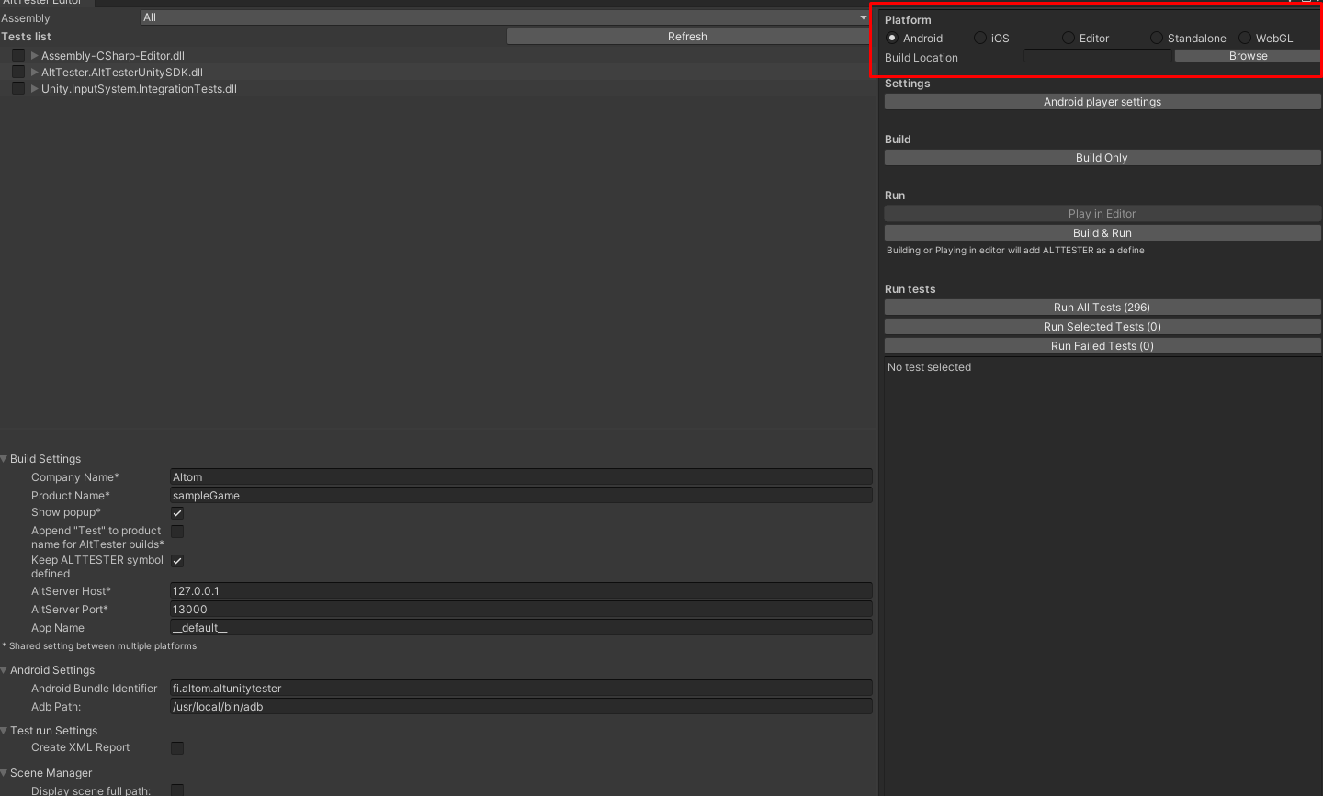Select the Standalone platform option
The image size is (1323, 796).
point(1156,38)
